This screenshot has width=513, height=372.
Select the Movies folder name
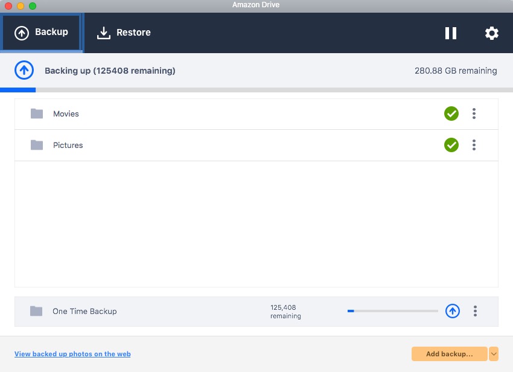tap(66, 114)
